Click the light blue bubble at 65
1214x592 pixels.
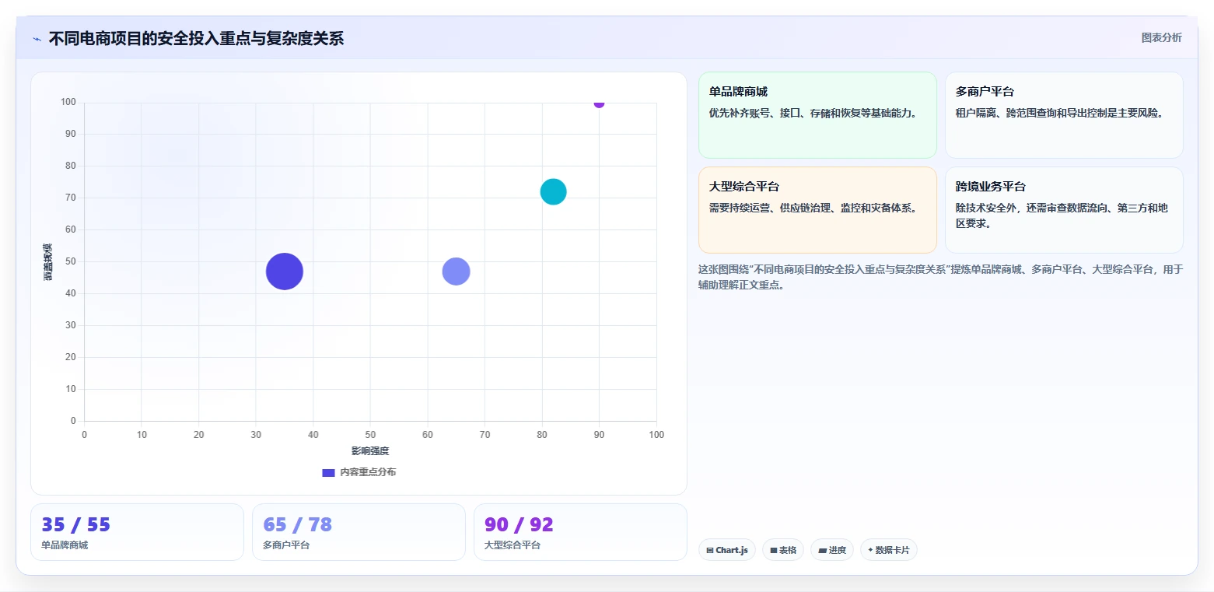tap(456, 271)
